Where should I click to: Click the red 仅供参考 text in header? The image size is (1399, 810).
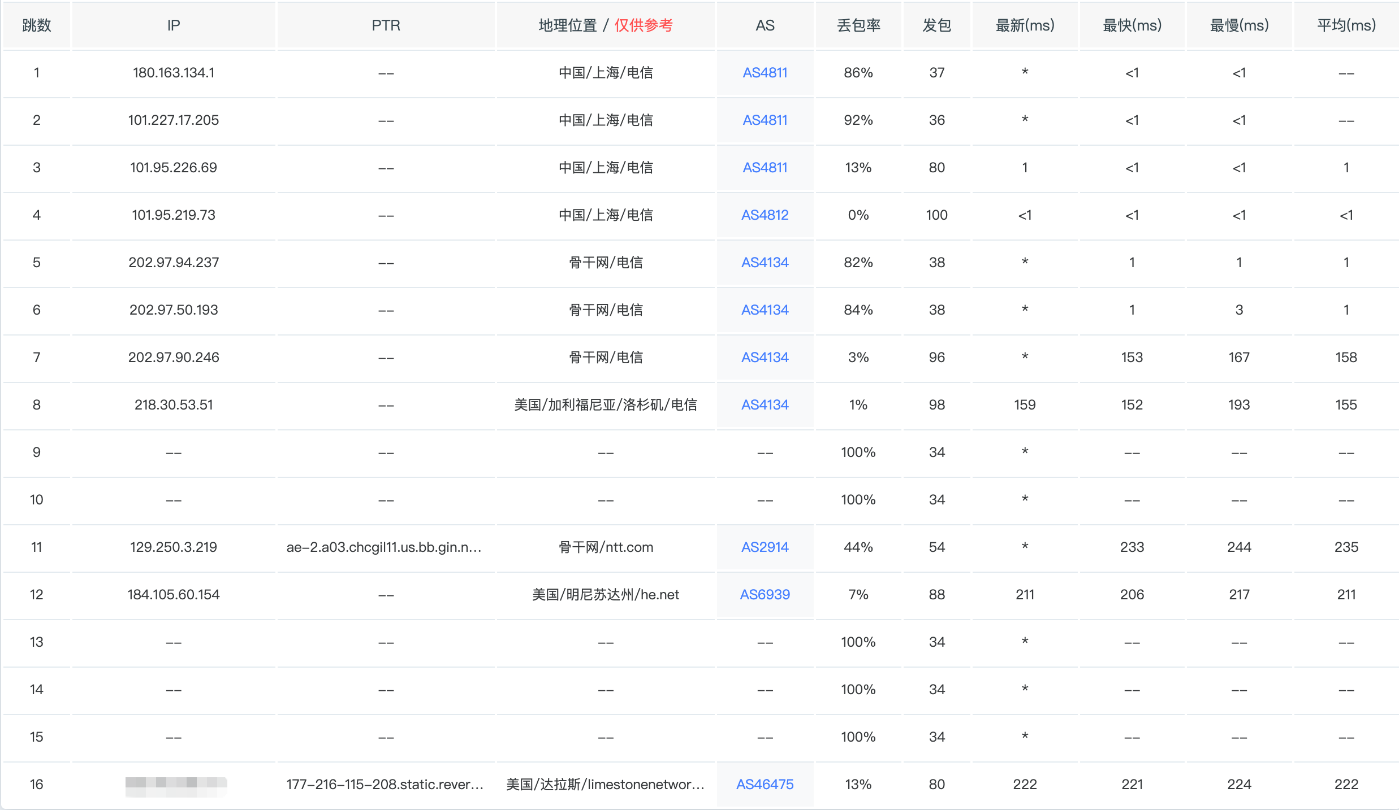point(644,25)
